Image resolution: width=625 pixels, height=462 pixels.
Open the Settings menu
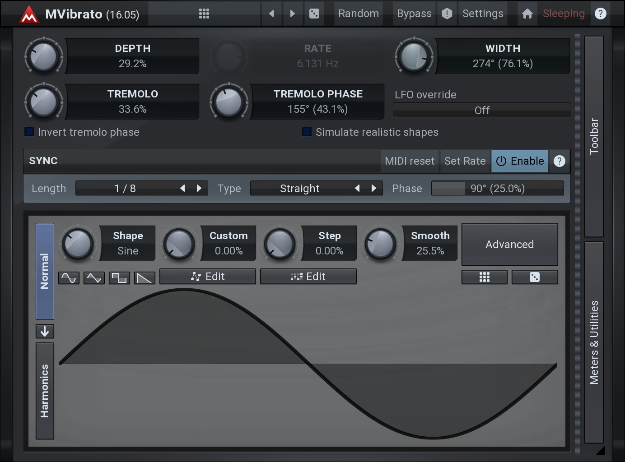click(483, 14)
